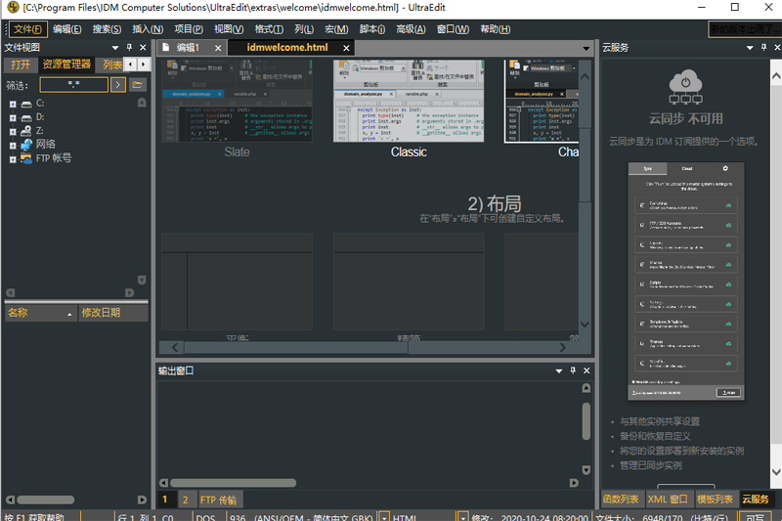
Task: Toggle the 可写 read/write status indicator
Action: click(x=755, y=516)
